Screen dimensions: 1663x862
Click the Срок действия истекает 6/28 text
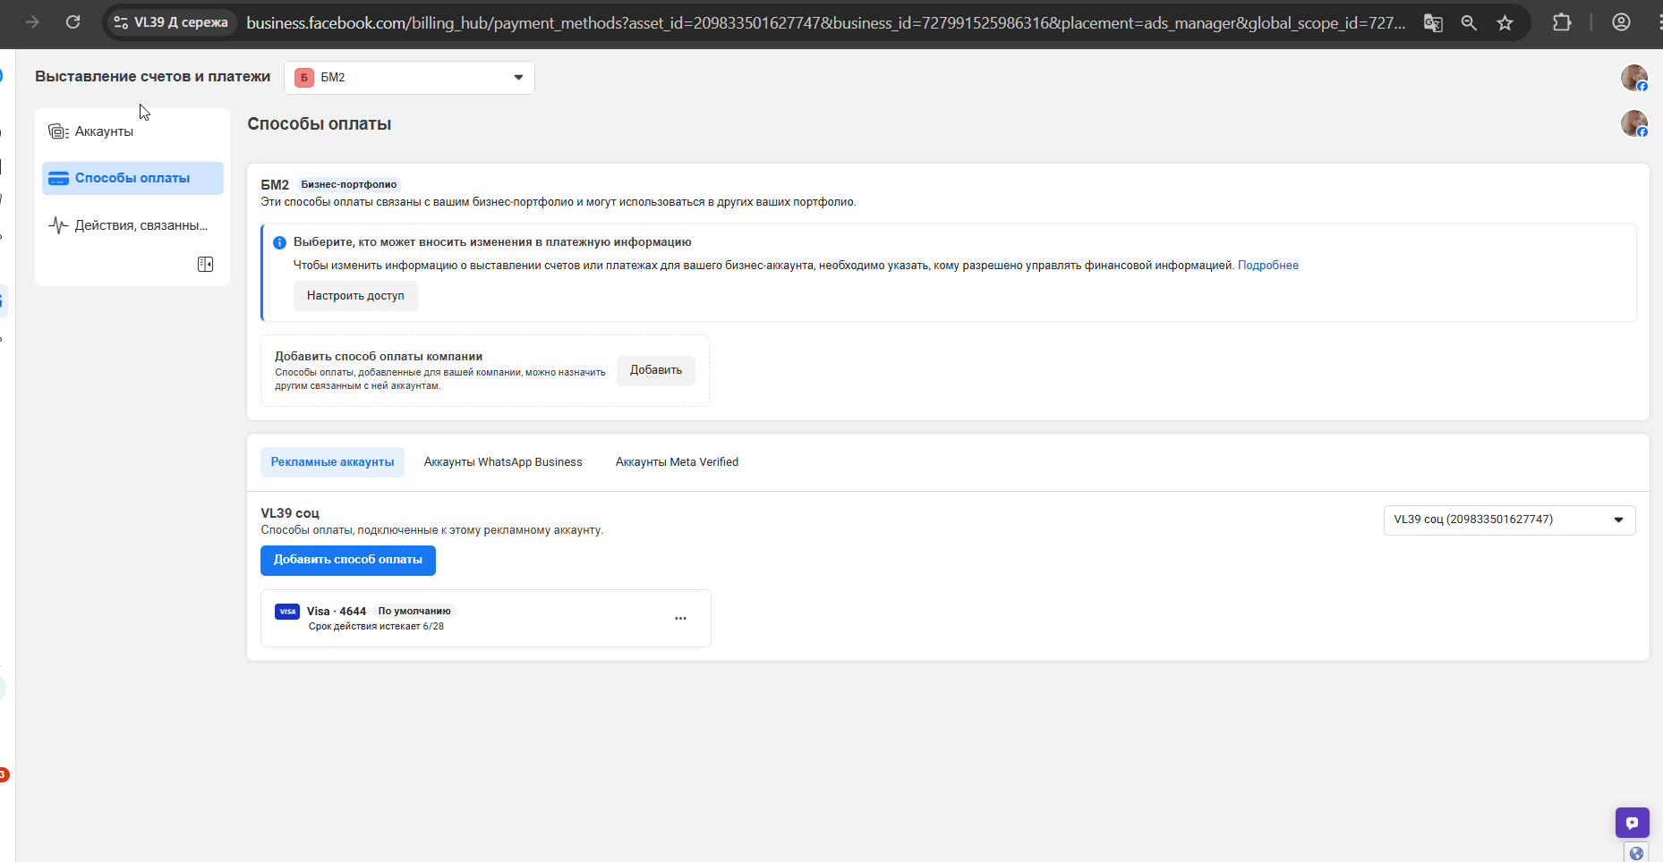(x=376, y=627)
